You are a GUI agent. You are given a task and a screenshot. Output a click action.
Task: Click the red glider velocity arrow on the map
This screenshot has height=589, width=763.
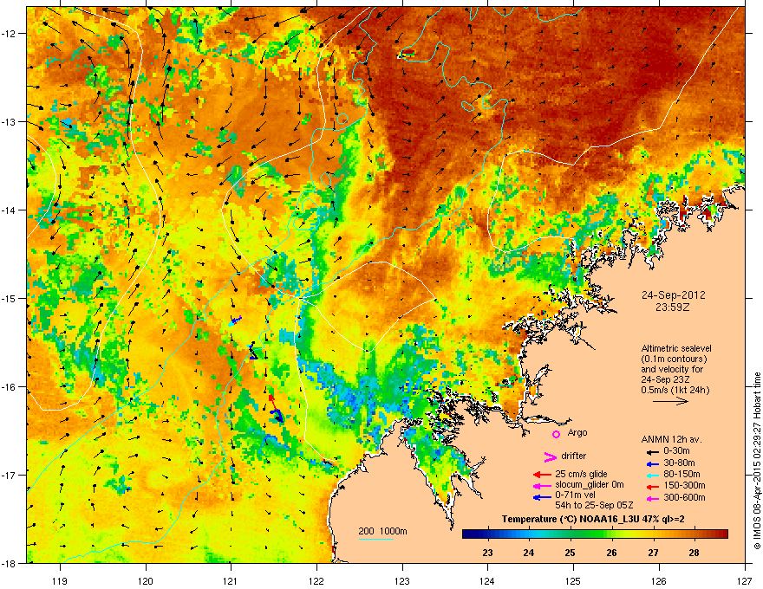click(x=272, y=403)
